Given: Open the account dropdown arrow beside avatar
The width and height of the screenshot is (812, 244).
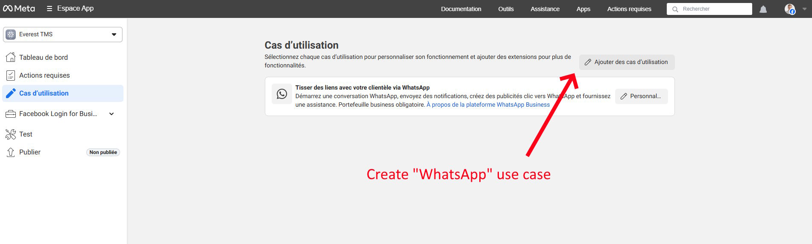Looking at the screenshot, I should [x=804, y=9].
